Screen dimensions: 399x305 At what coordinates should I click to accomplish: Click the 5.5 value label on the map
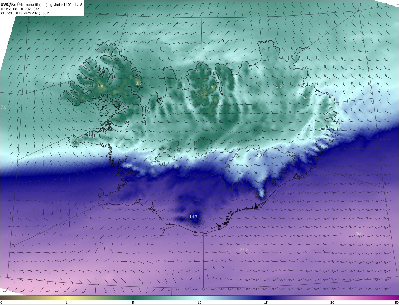click(305, 98)
